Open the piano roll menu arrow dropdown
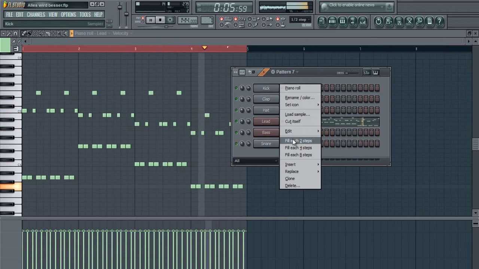Screen dimensions: 479x269 click(3, 33)
